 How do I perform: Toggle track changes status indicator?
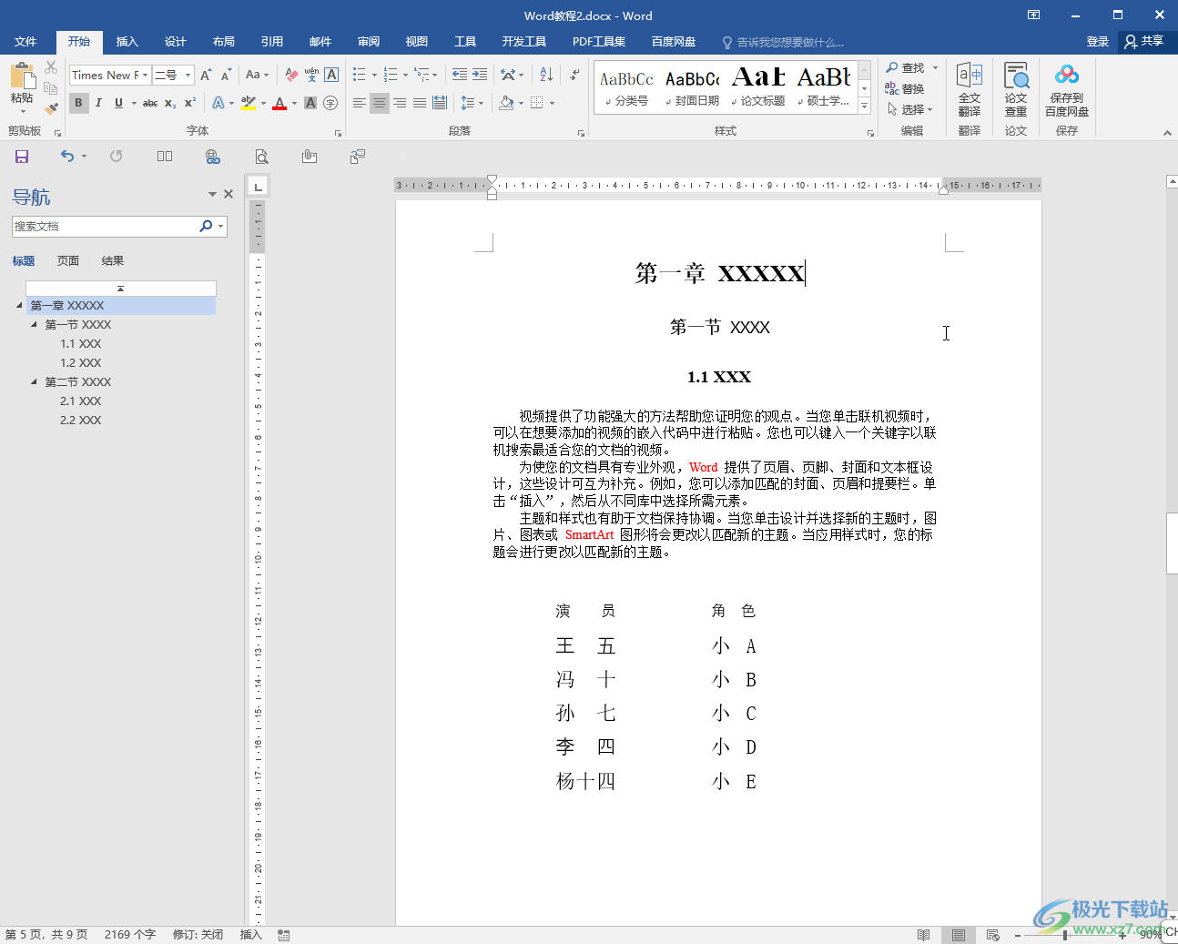(198, 935)
